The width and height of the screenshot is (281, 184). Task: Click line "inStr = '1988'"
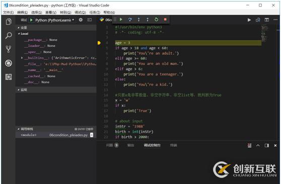pyautogui.click(x=130, y=126)
